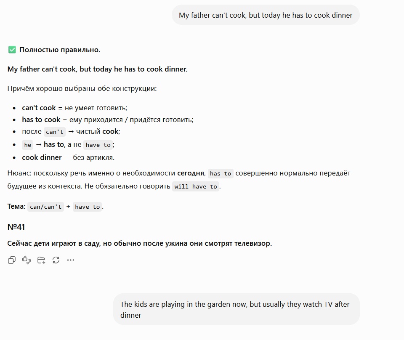404x340 pixels.
Task: Click the "have to" code chip after Тема
Action: 88,207
